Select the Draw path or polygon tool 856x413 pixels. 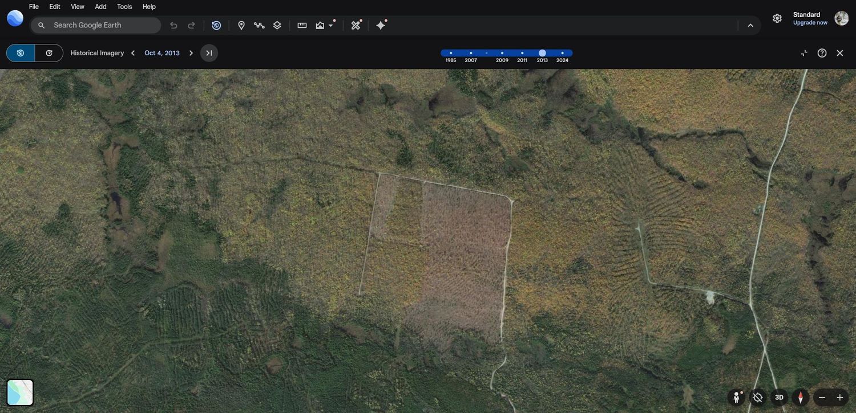click(259, 25)
